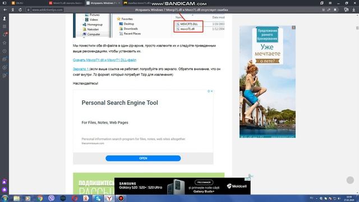This screenshot has width=359, height=202.
Task: Open the tab panel icon at top-left corner
Action: point(4,3)
